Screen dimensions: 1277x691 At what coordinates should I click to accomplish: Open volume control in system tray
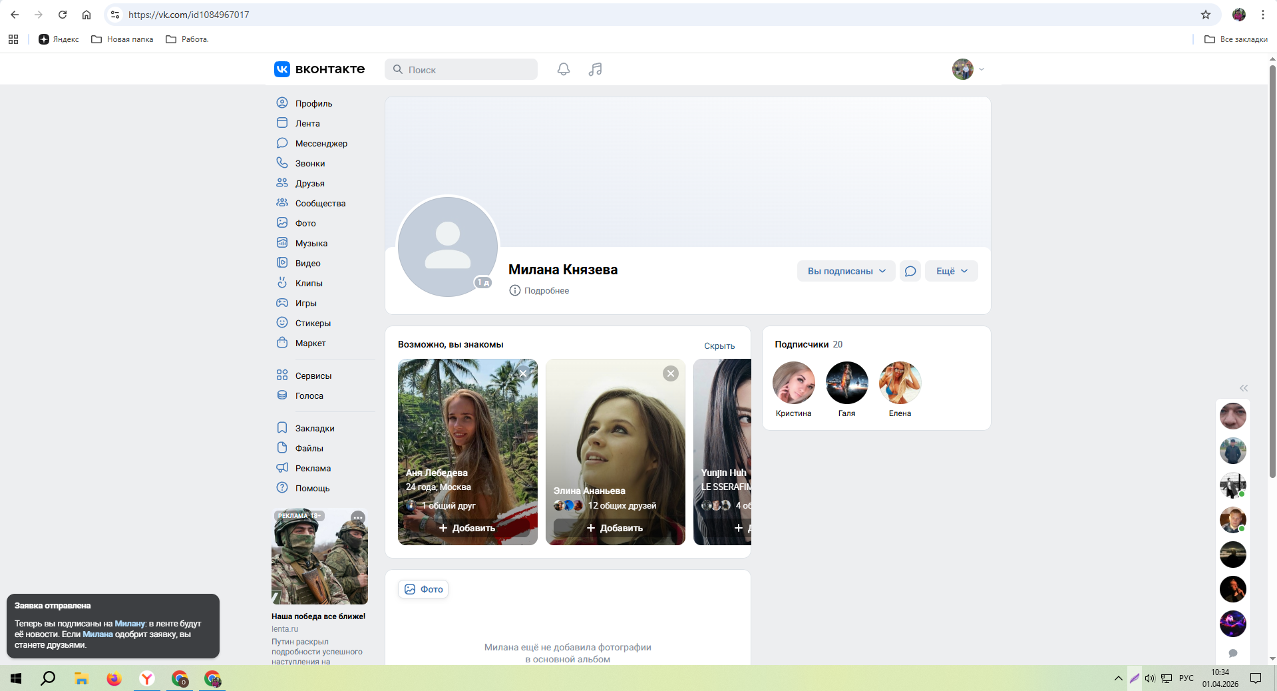pos(1150,678)
